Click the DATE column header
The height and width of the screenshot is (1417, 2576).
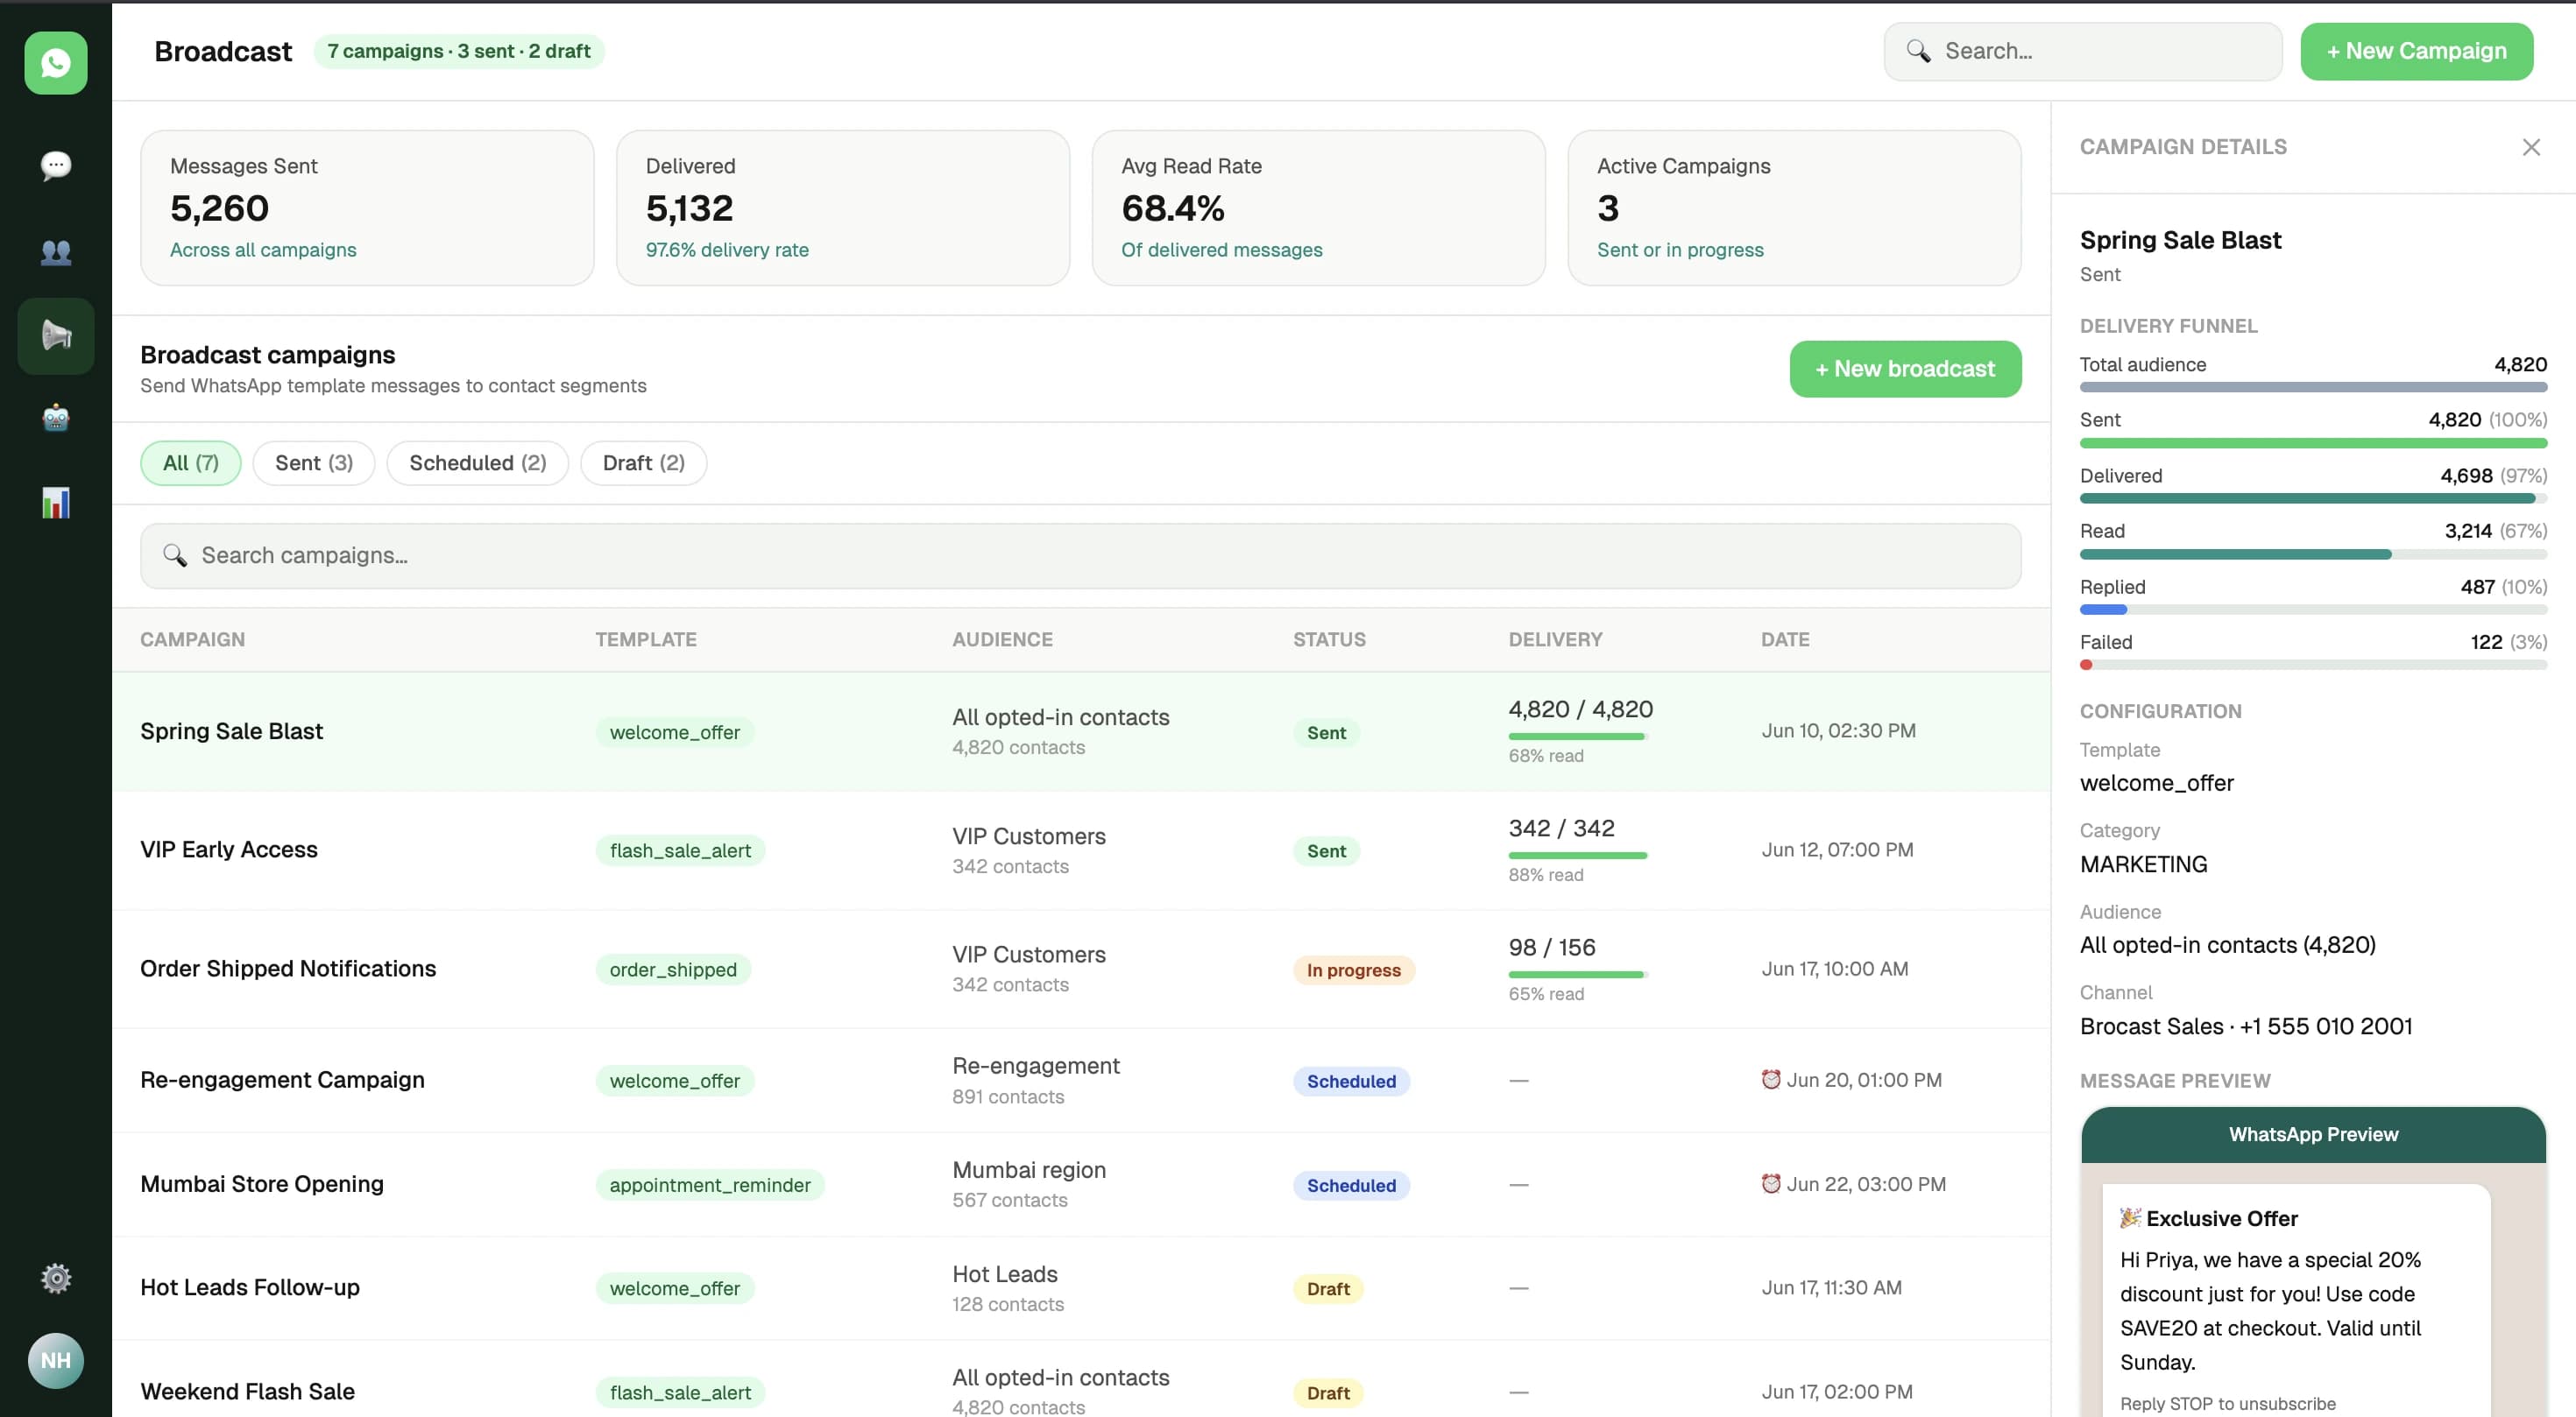(x=1785, y=639)
